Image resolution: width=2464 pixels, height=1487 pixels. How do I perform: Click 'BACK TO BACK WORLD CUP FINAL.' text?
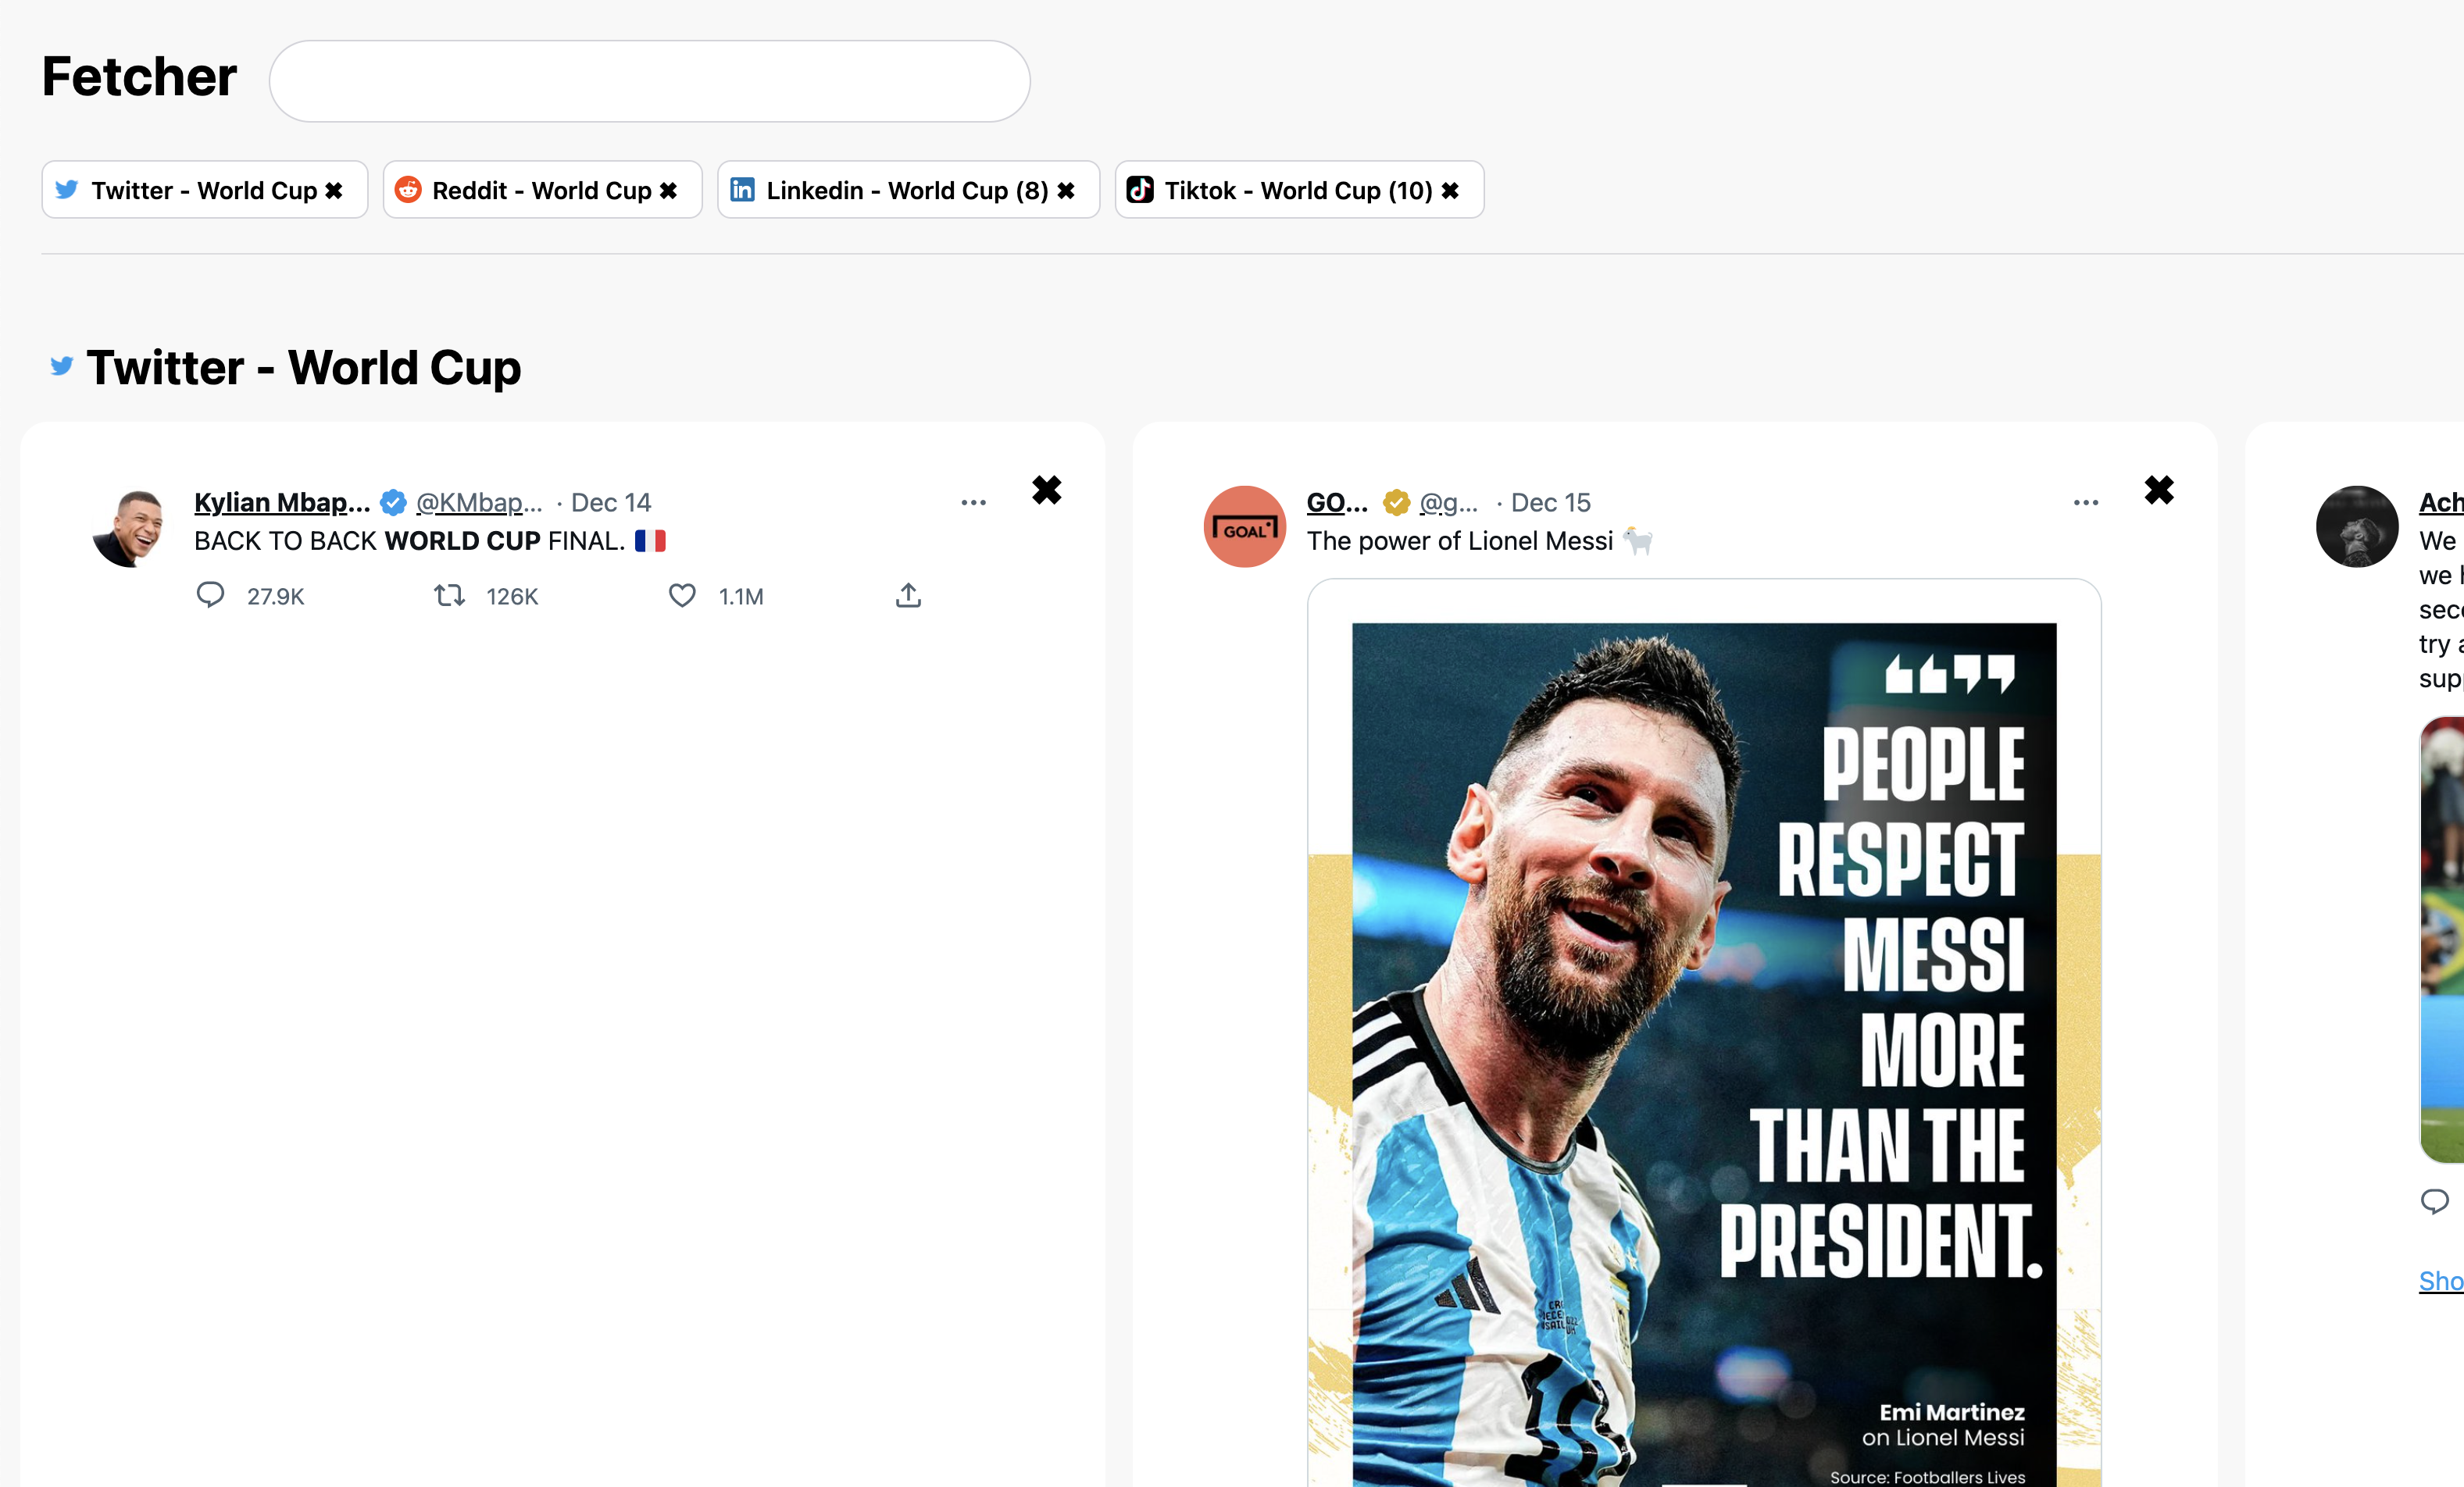click(410, 541)
